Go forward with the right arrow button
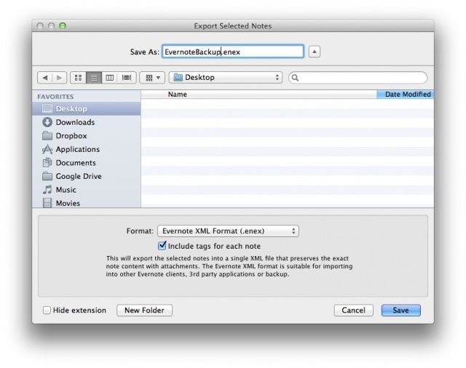466x368 pixels. point(60,78)
